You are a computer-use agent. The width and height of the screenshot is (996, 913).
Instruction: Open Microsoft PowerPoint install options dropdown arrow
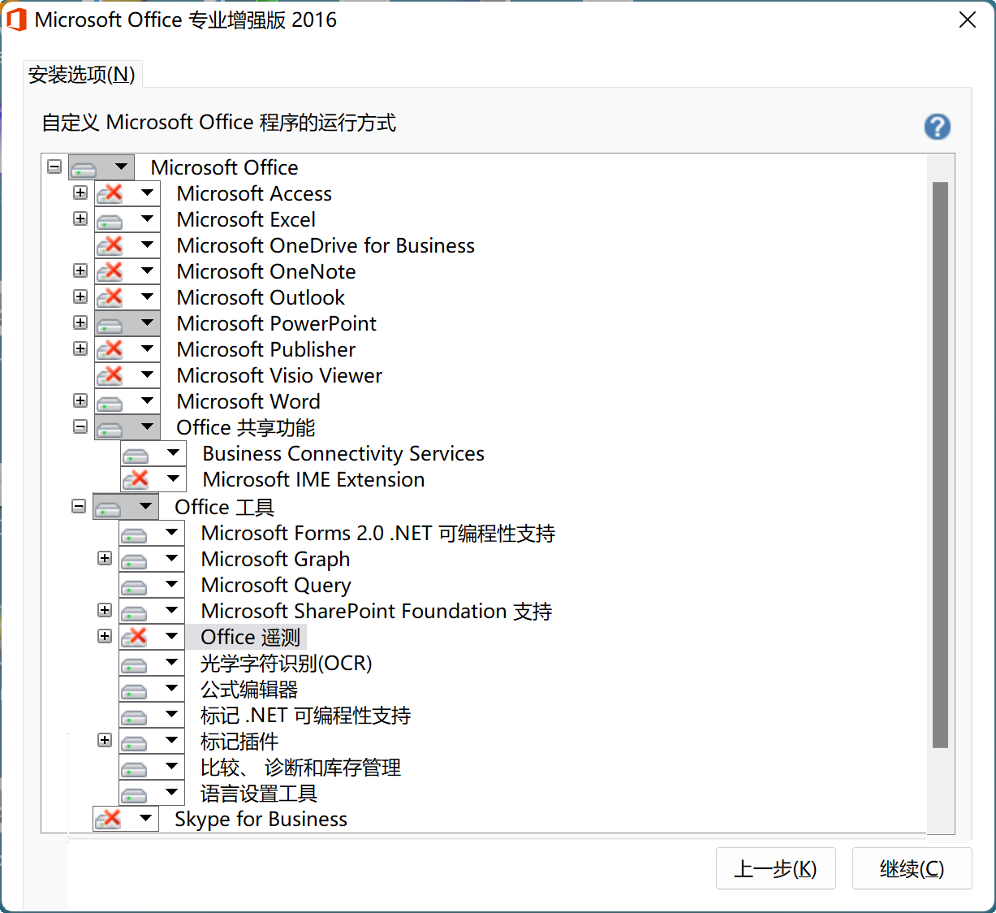(x=147, y=323)
